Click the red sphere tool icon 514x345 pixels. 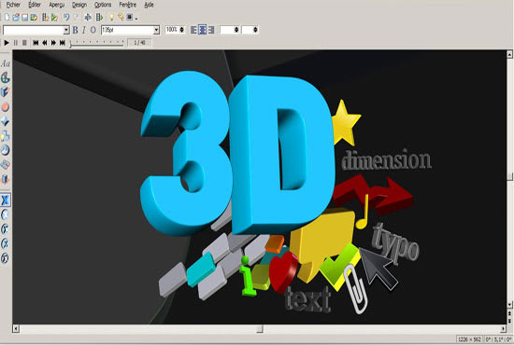click(6, 107)
